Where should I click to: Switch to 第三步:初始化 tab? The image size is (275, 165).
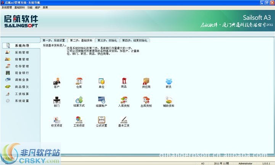pyautogui.click(x=107, y=40)
